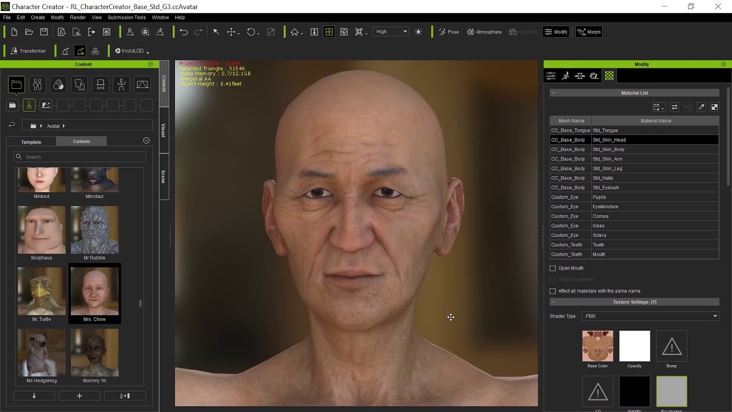Click the eyedropper material pick icon

[701, 107]
